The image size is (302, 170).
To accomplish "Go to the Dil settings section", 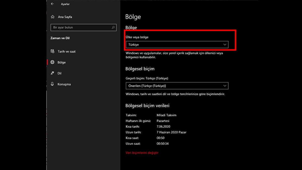I will pyautogui.click(x=60, y=73).
